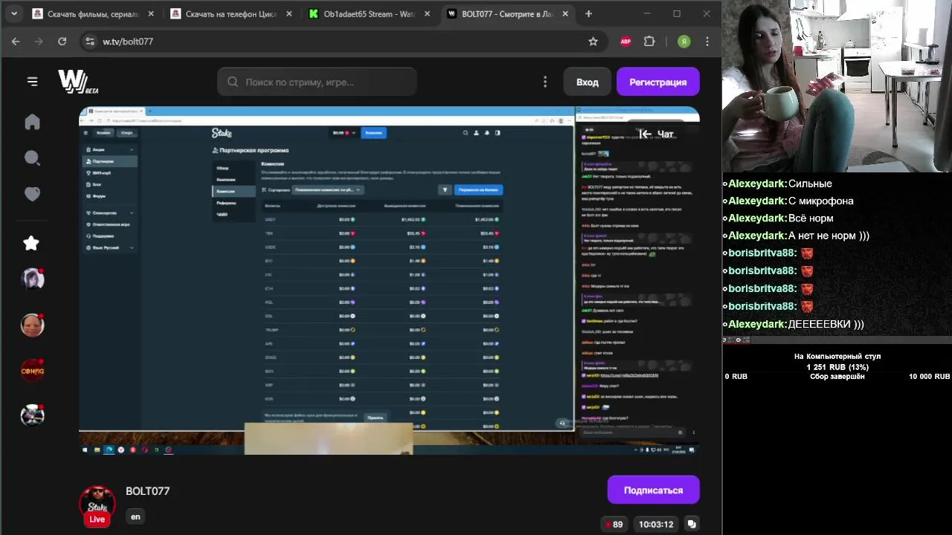This screenshot has width=952, height=535.
Task: Open the tab search dropdown in Chrome
Action: [x=13, y=13]
